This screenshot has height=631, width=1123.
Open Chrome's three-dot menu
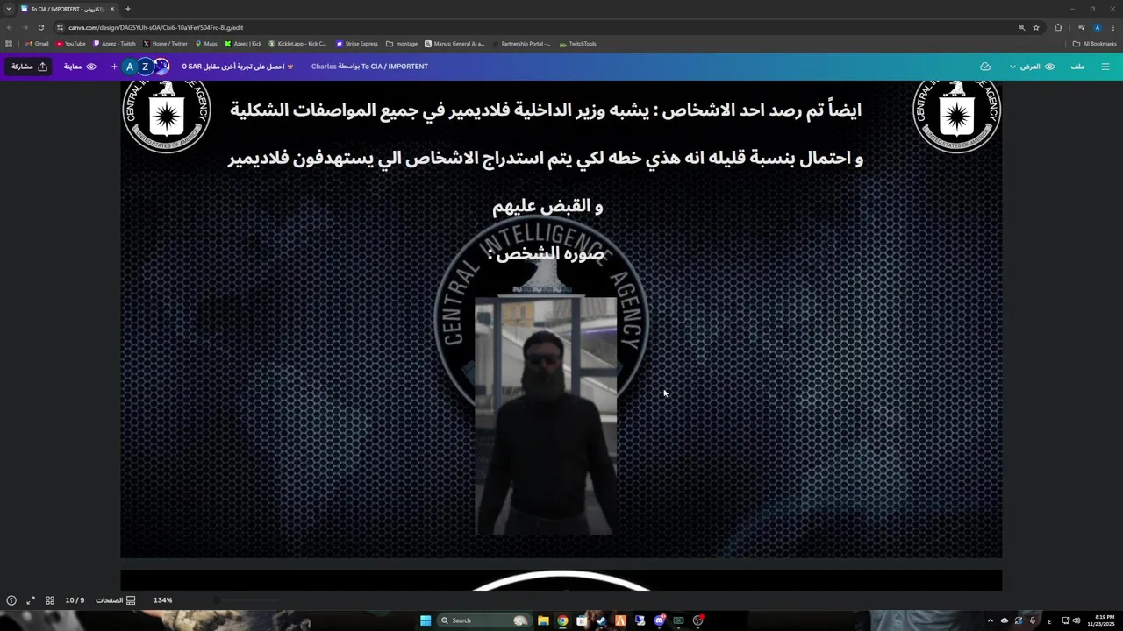pos(1113,27)
